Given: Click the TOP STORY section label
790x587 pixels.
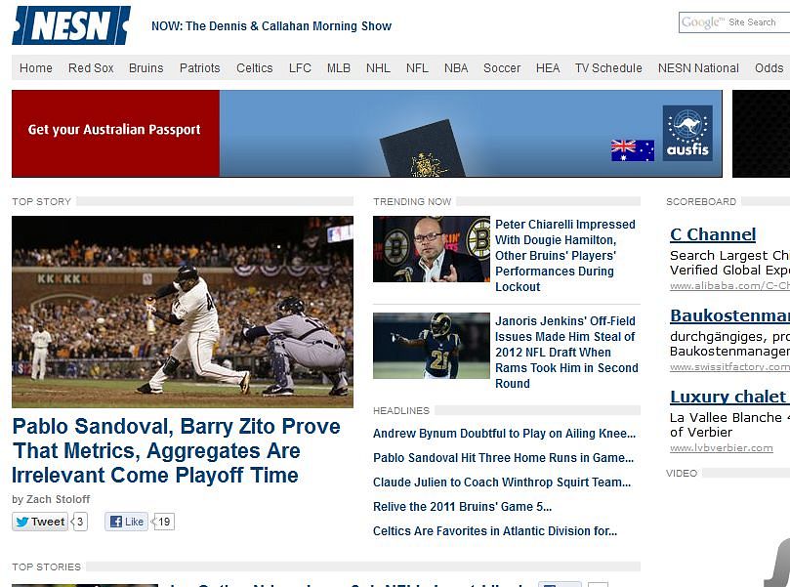Looking at the screenshot, I should (42, 201).
